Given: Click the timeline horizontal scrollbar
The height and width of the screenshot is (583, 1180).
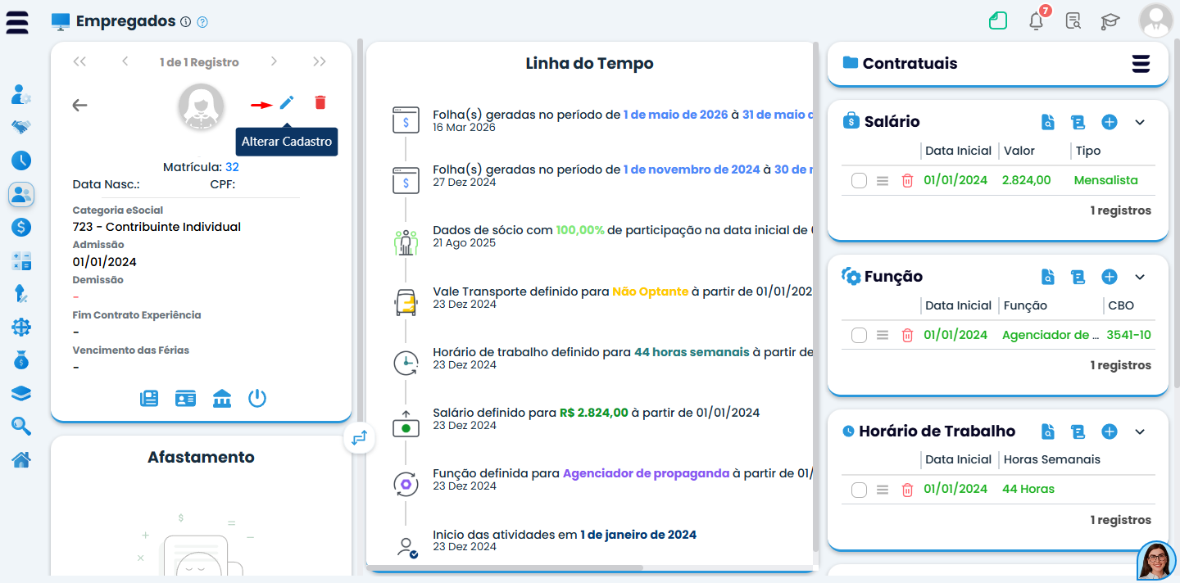Looking at the screenshot, I should 505,567.
